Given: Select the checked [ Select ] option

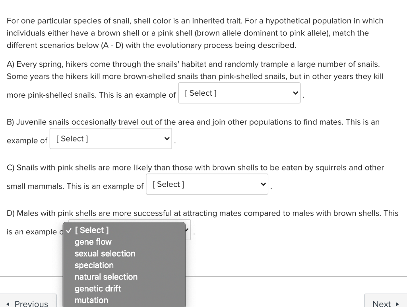Looking at the screenshot, I should pyautogui.click(x=91, y=230).
